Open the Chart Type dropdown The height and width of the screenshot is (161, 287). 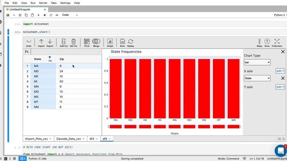pyautogui.click(x=257, y=62)
